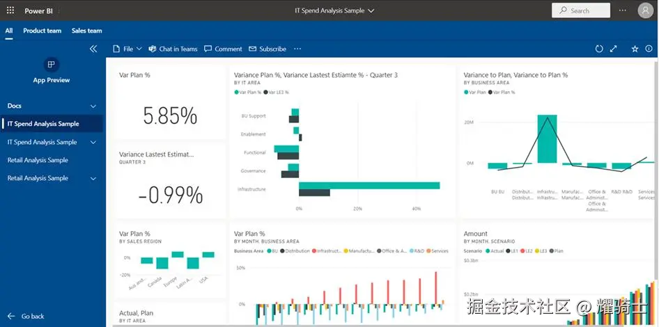
Task: Click the App Preview label
Action: coord(52,80)
